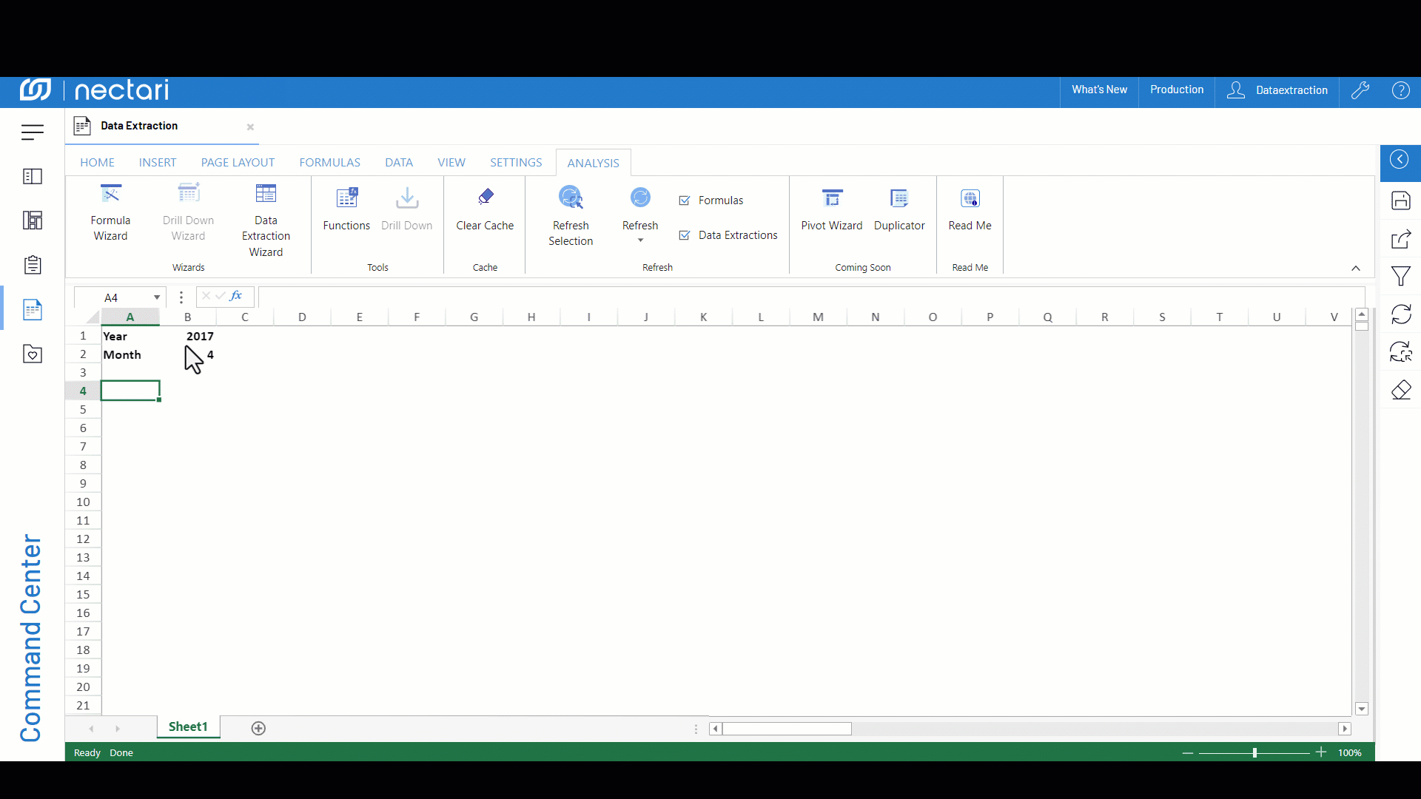Uncheck the Formulas checkbox

(685, 200)
